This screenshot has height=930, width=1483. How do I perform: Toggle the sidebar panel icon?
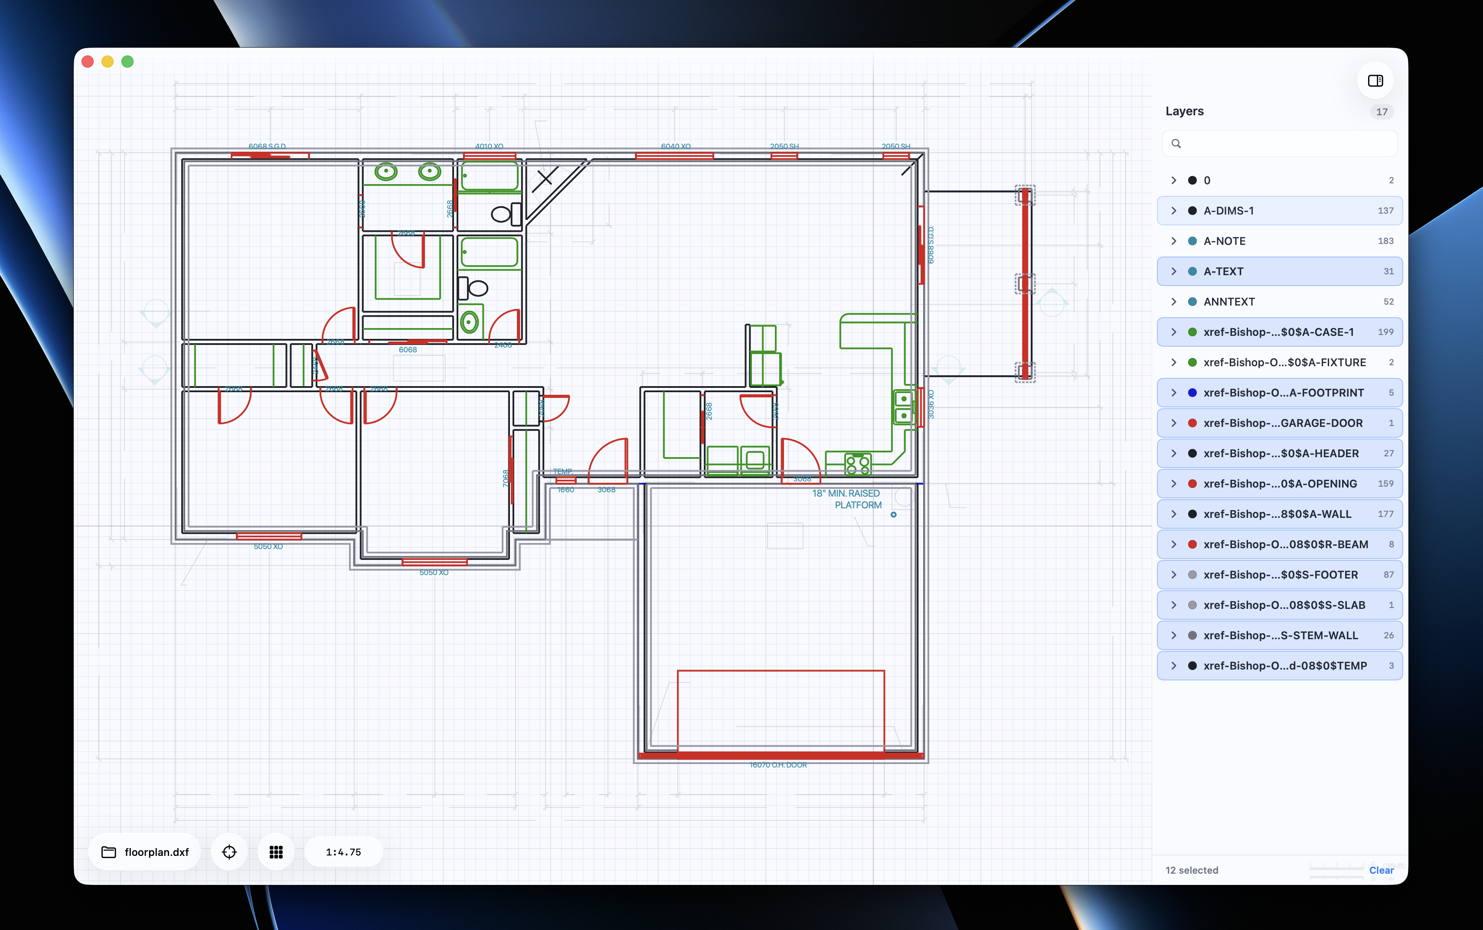coord(1375,81)
